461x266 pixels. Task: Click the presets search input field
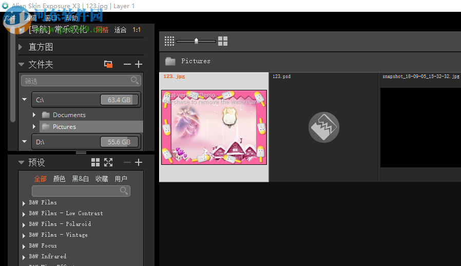point(81,191)
